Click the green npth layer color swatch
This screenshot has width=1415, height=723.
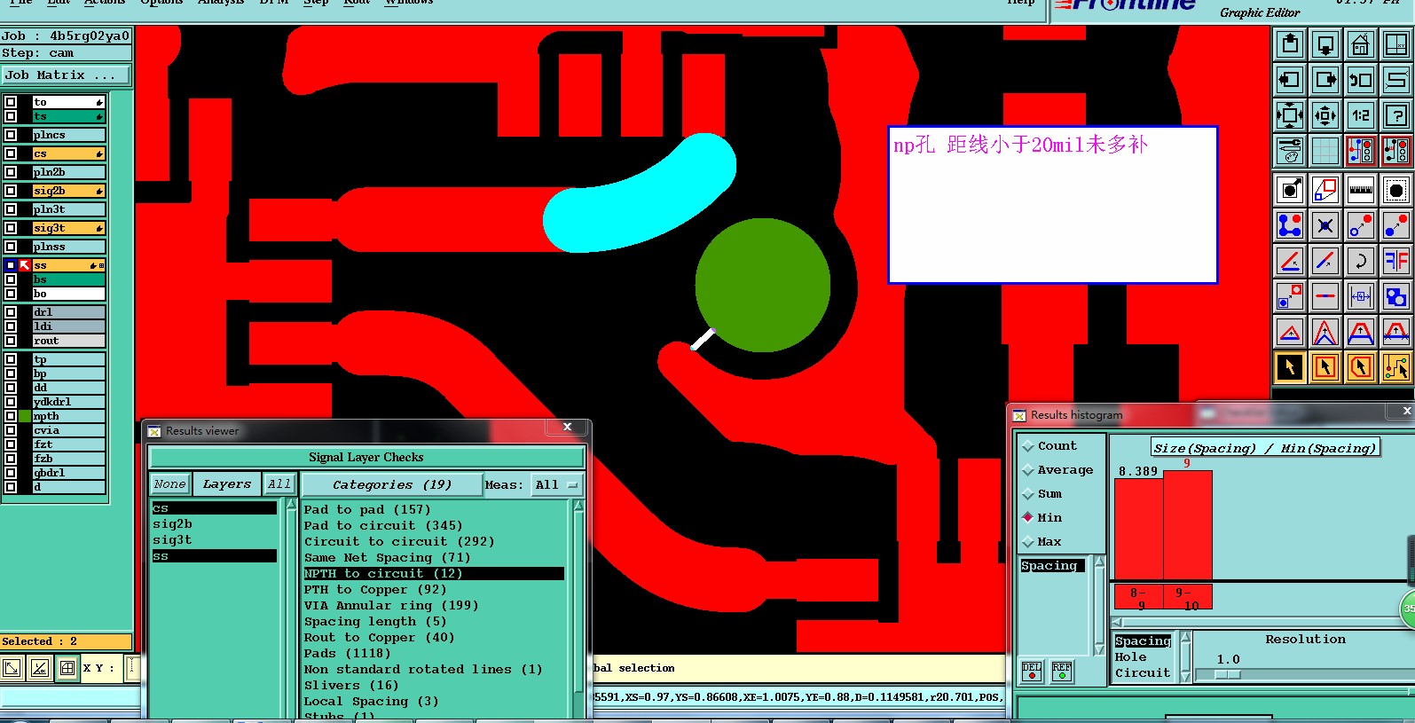tap(25, 416)
